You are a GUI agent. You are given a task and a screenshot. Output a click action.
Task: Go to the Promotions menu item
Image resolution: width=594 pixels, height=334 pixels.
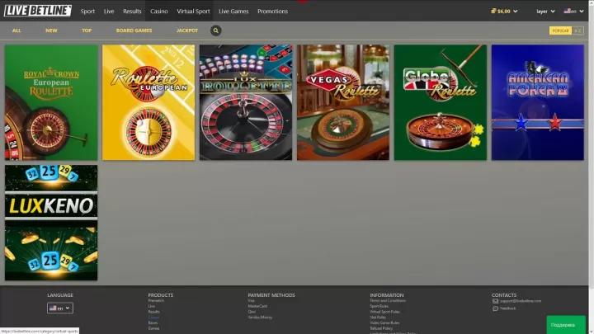point(272,12)
